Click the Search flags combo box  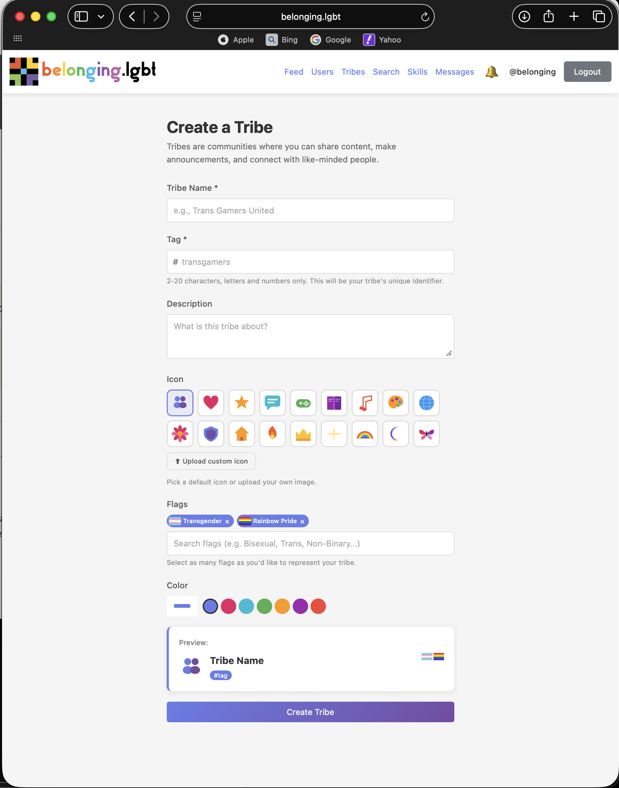310,543
